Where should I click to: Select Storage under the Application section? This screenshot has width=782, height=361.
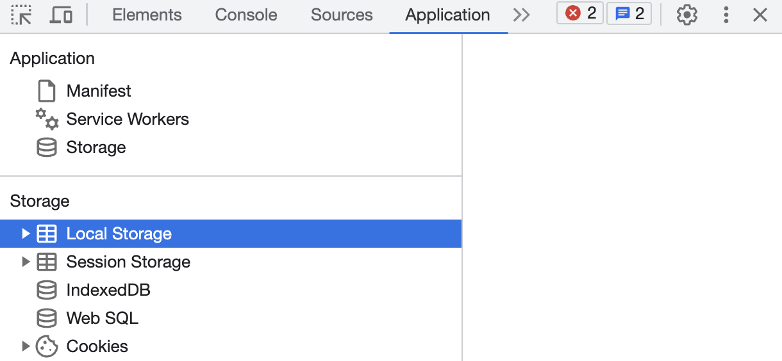[x=96, y=147]
